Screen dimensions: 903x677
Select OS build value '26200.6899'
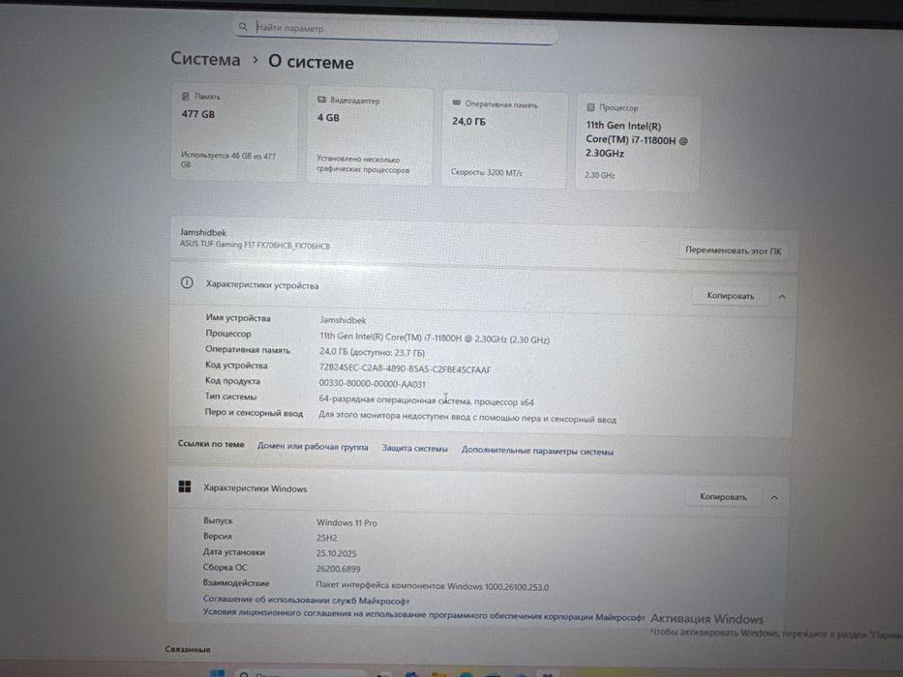[x=338, y=569]
